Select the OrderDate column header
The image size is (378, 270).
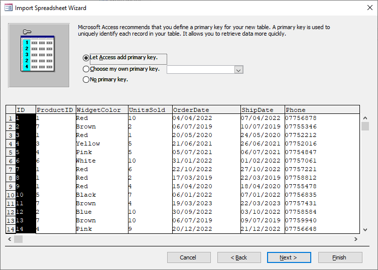pyautogui.click(x=206, y=110)
